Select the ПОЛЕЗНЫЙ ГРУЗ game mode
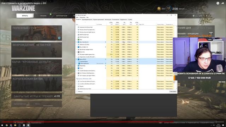This screenshot has width=226, height=127. click(x=37, y=33)
